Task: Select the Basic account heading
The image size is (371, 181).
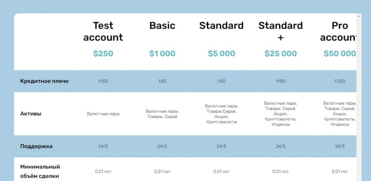Action: pos(162,25)
